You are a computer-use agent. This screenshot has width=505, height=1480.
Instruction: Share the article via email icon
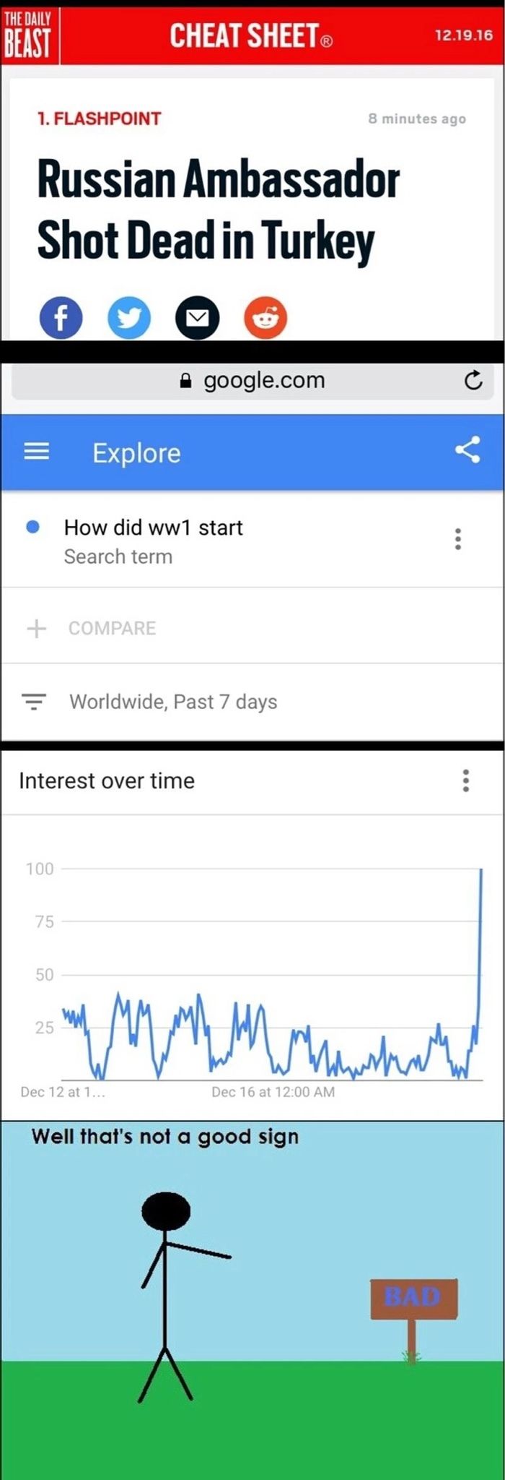click(x=198, y=318)
